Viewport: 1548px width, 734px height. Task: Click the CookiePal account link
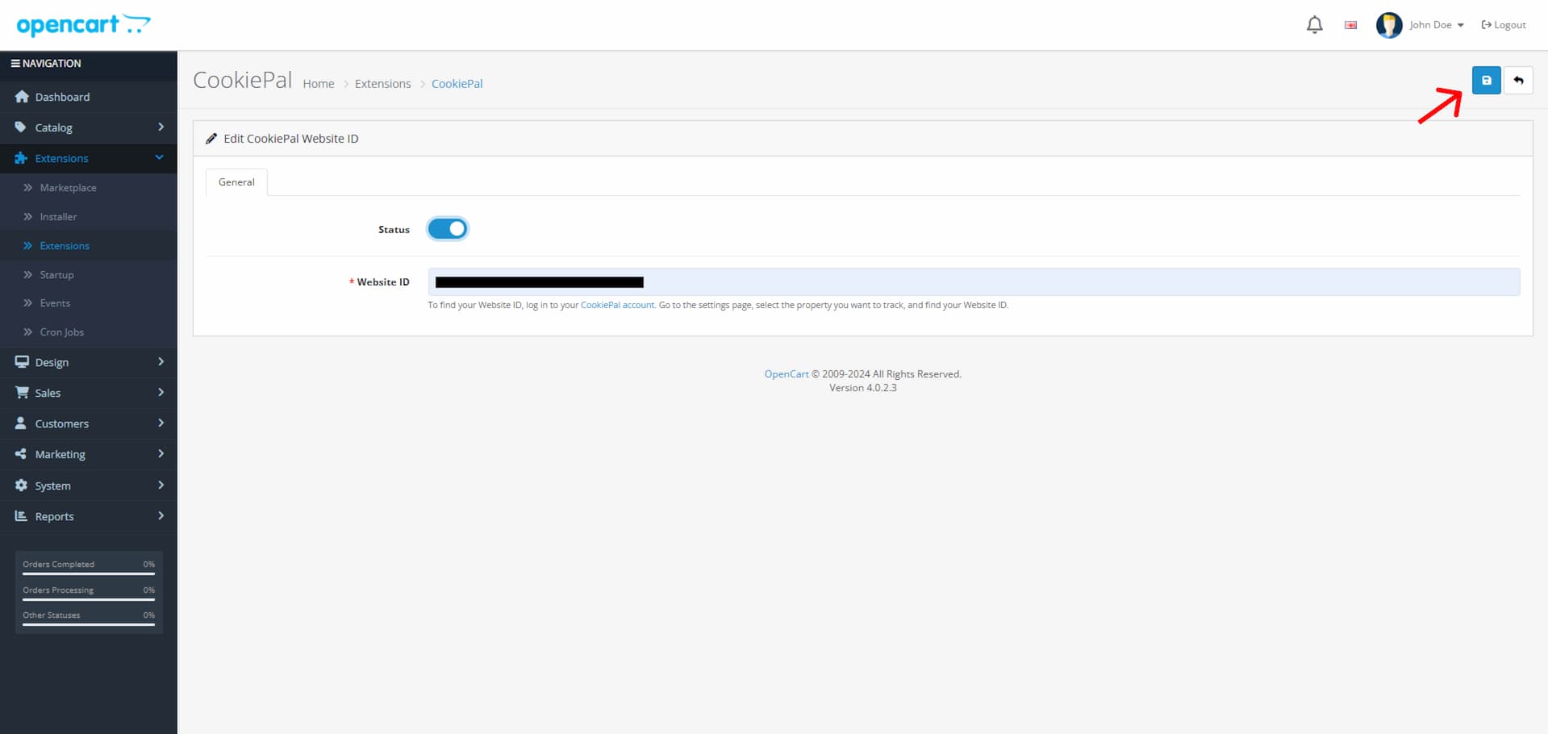coord(617,305)
